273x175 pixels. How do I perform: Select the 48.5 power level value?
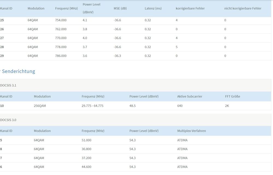tap(133, 106)
